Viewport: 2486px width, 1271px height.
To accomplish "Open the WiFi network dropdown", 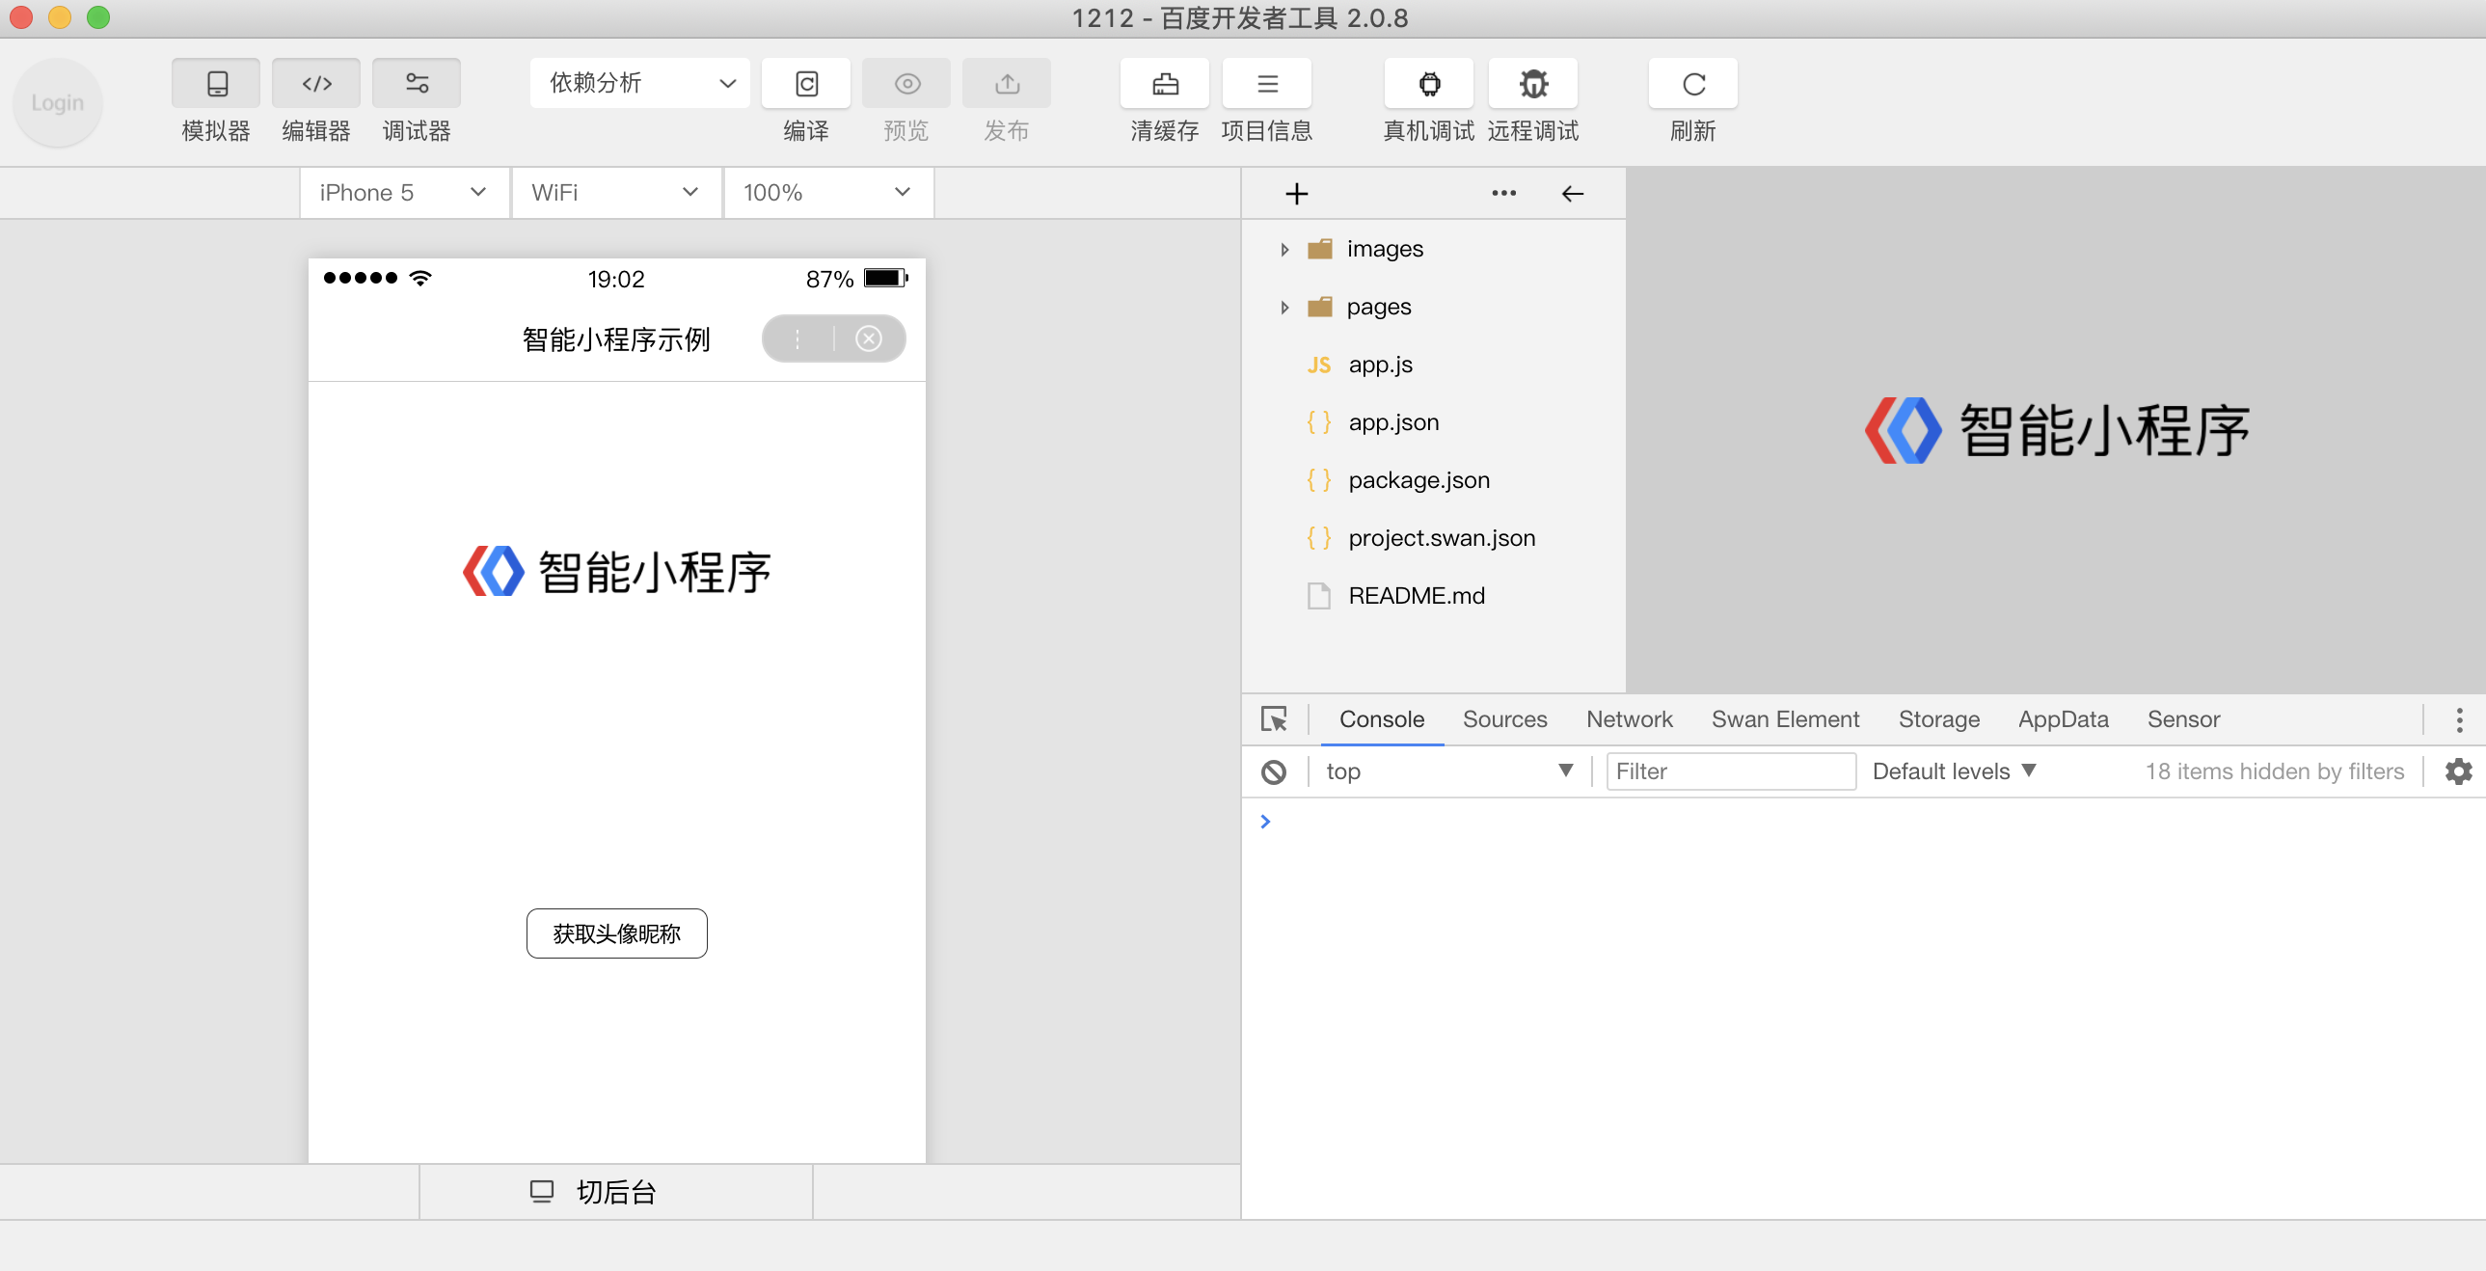I will tap(616, 193).
